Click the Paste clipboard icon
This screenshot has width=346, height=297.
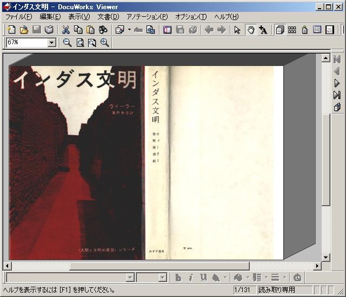point(90,30)
